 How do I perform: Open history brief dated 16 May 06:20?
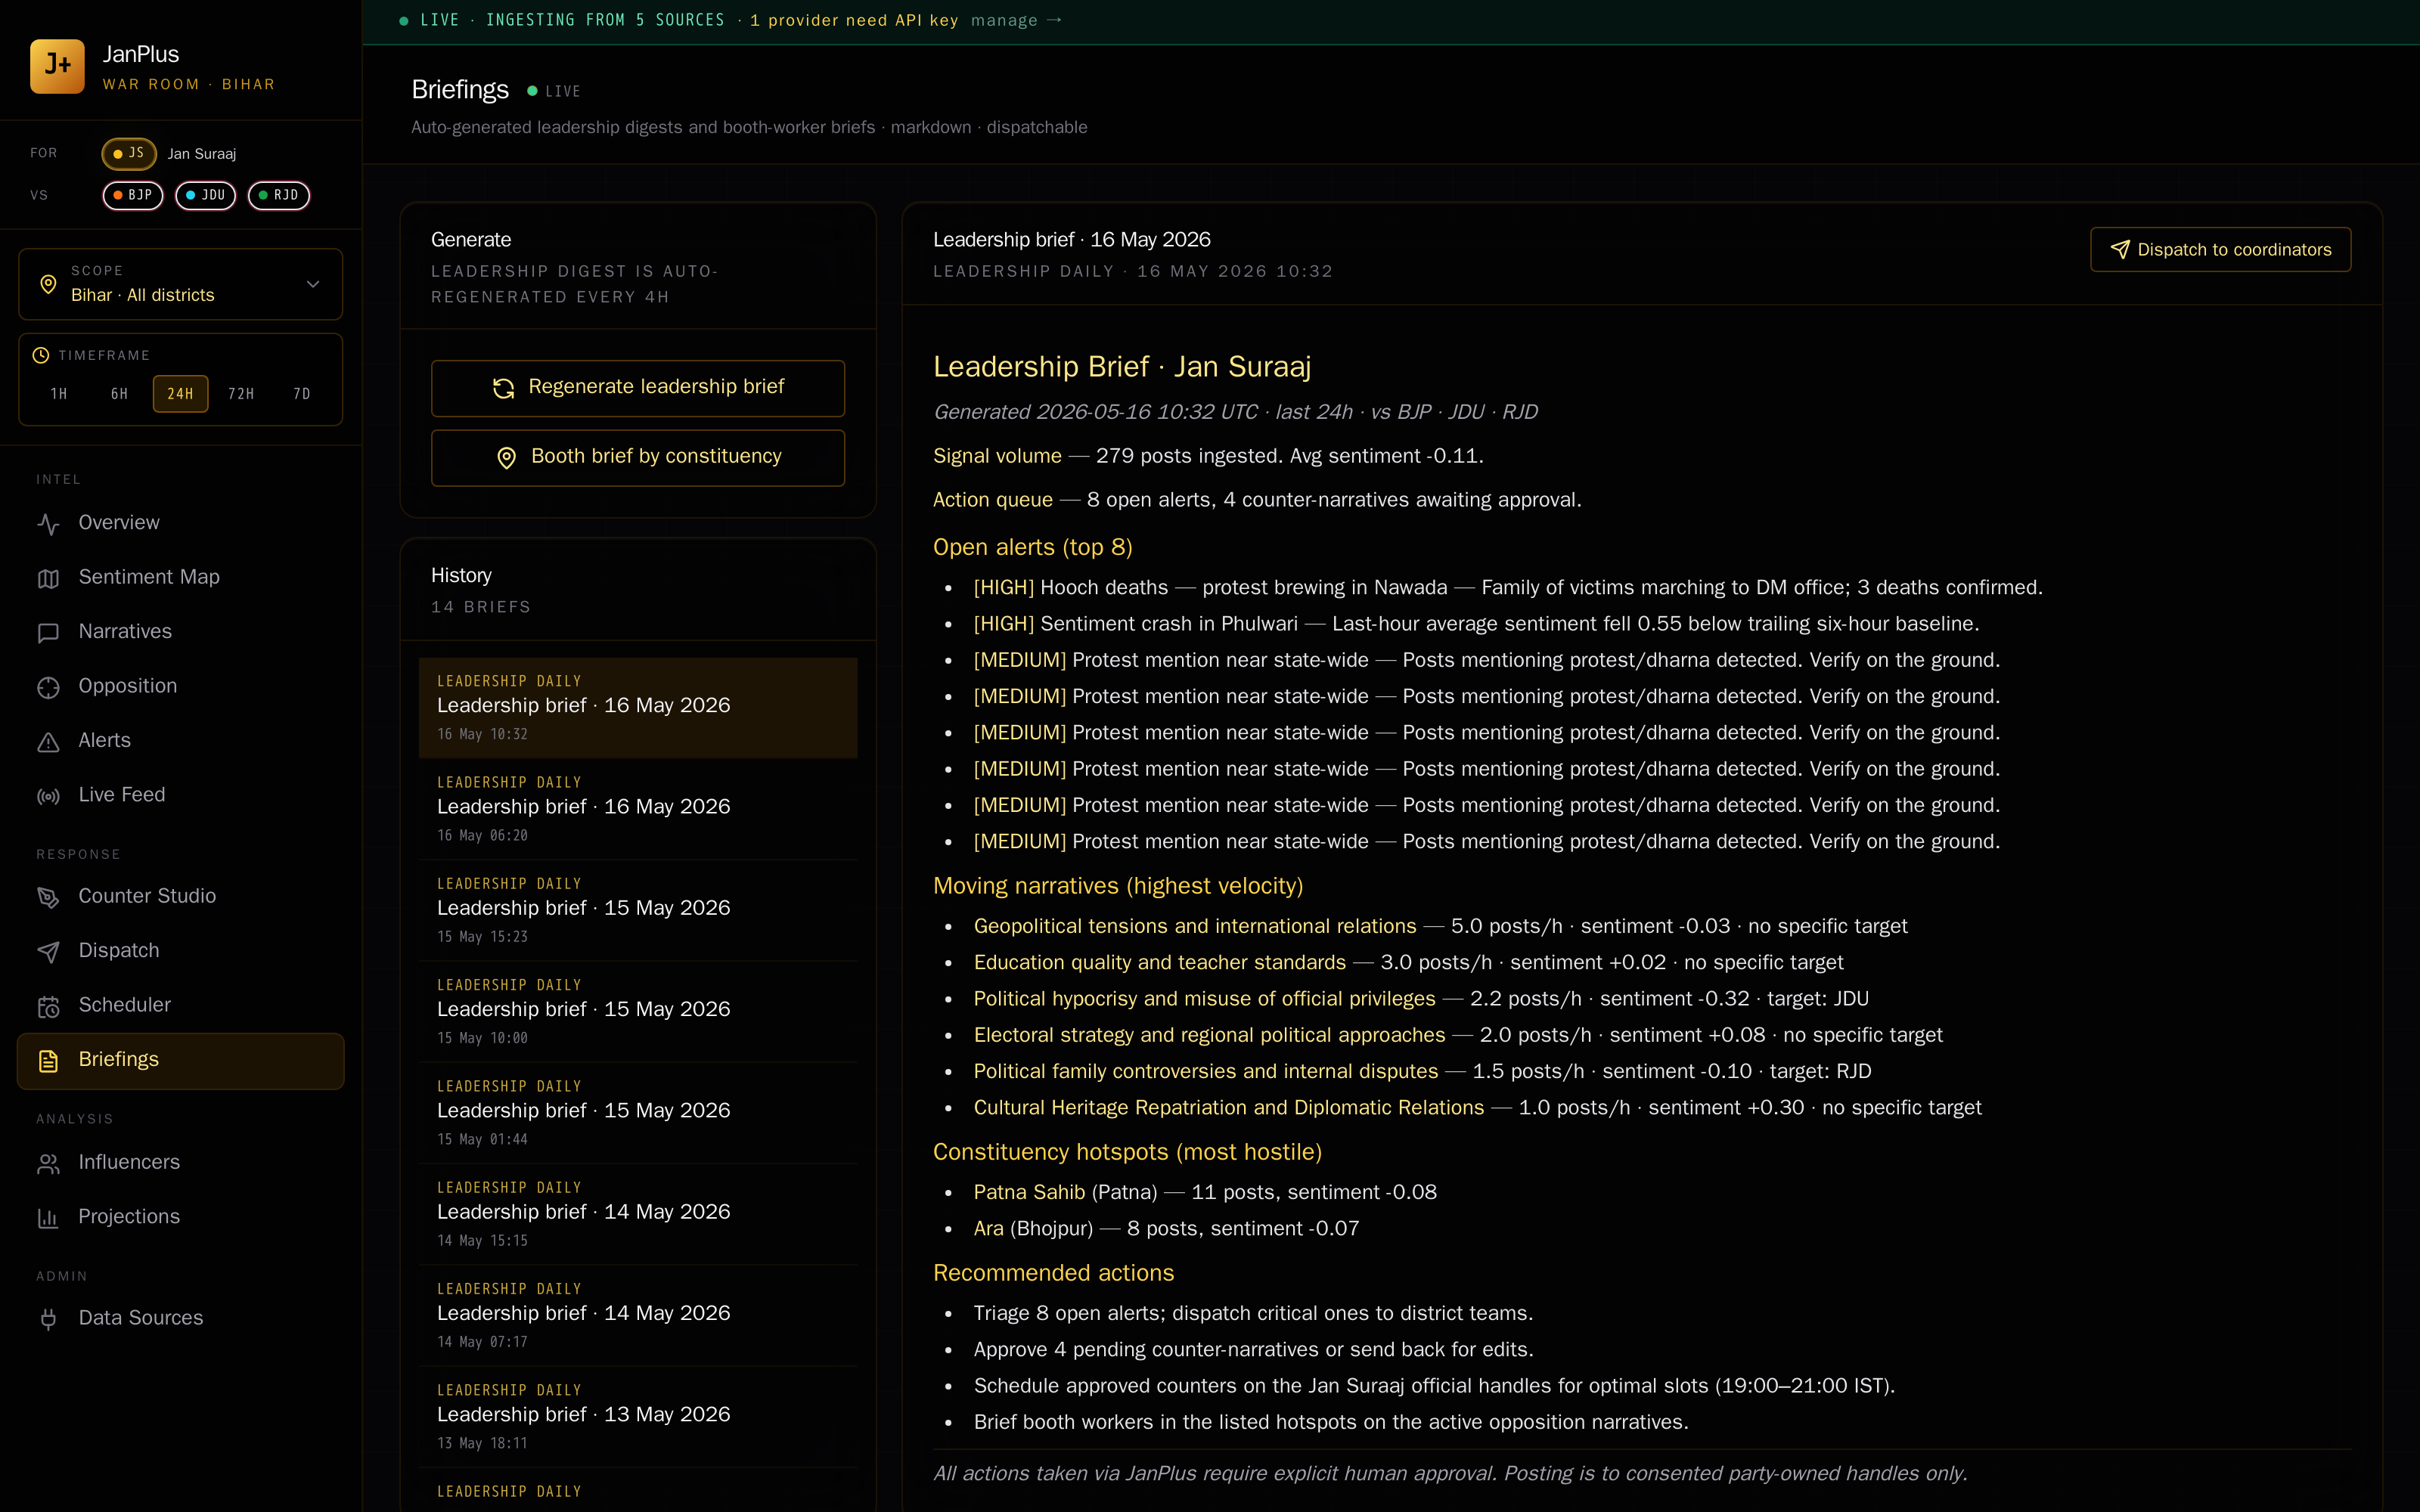pos(638,809)
